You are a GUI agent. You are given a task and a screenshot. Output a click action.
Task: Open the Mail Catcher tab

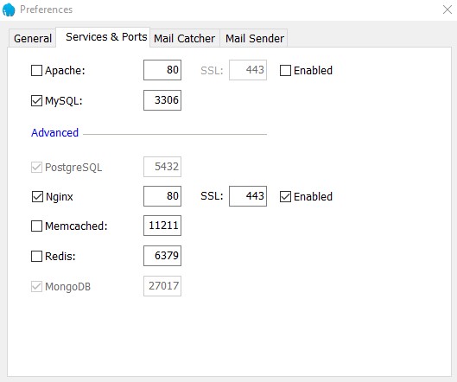click(x=185, y=38)
